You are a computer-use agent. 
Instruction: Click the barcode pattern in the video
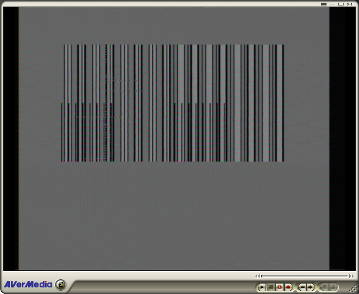pos(173,103)
